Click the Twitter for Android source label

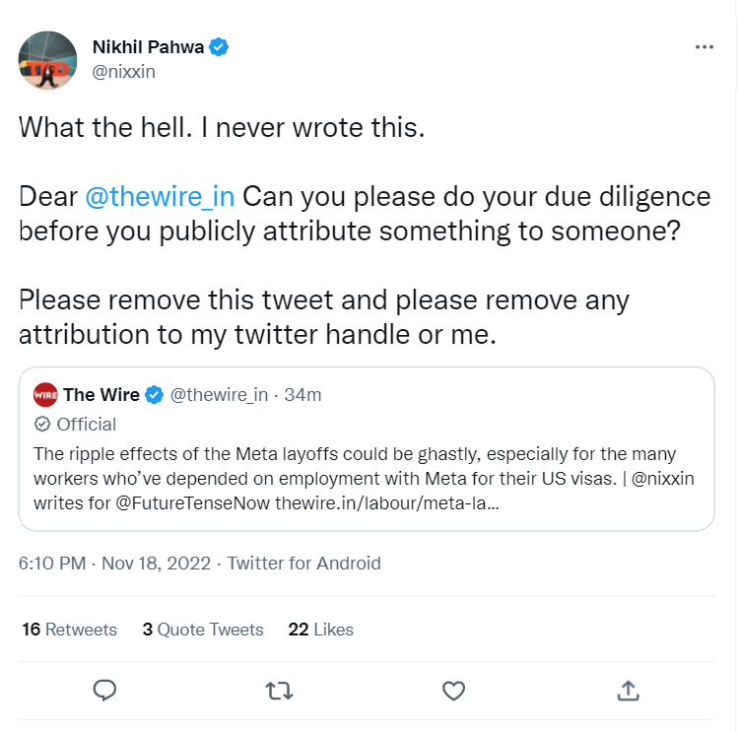click(303, 564)
